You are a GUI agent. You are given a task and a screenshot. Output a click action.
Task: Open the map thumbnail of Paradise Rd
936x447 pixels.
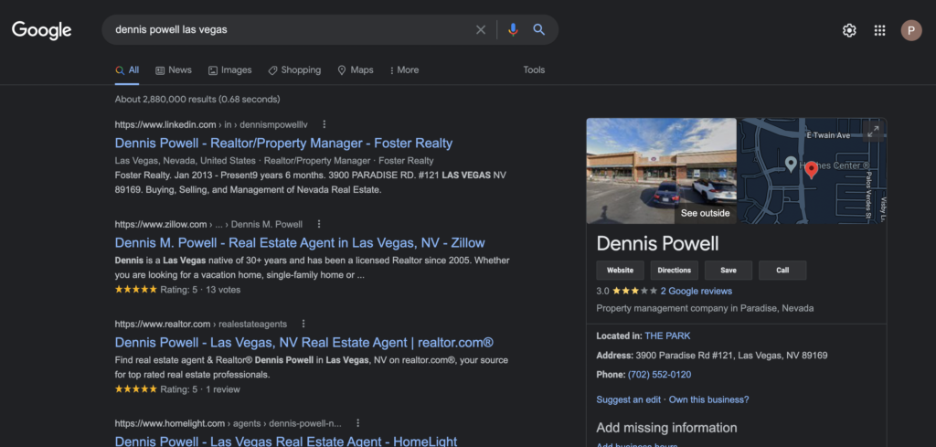coord(813,171)
